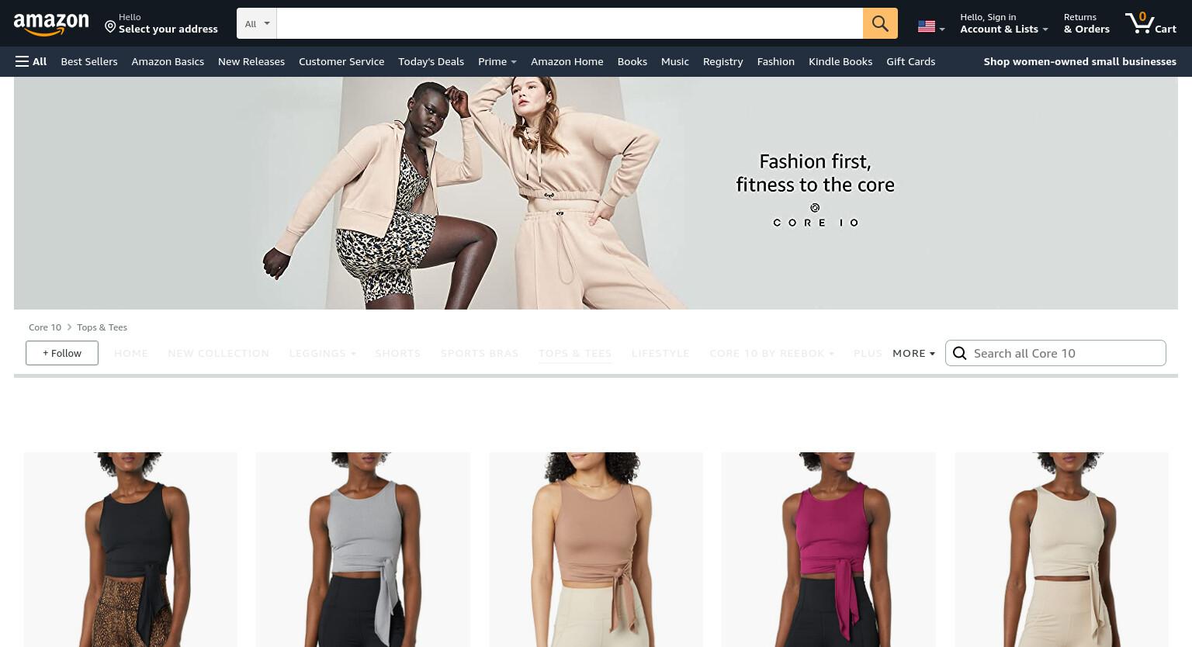Click the orange search magnifier button
The height and width of the screenshot is (647, 1192).
(880, 23)
